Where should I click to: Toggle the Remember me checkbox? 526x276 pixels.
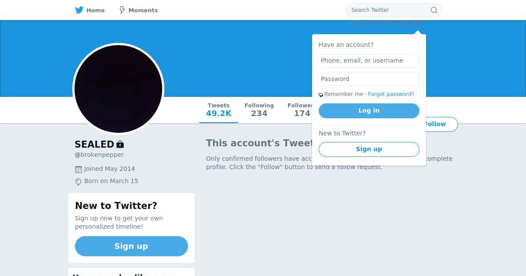click(x=321, y=95)
